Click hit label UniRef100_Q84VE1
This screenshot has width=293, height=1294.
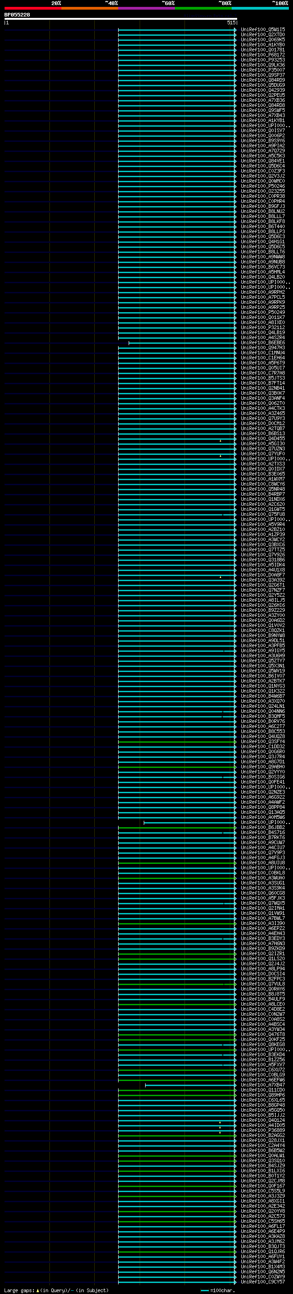click(x=263, y=161)
